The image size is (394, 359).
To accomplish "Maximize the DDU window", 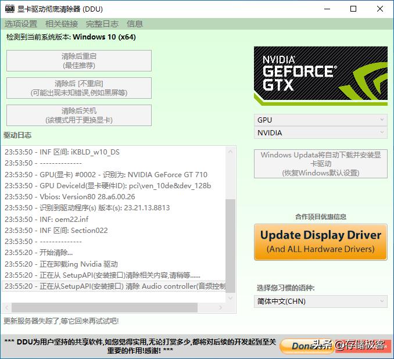I will click(x=353, y=9).
